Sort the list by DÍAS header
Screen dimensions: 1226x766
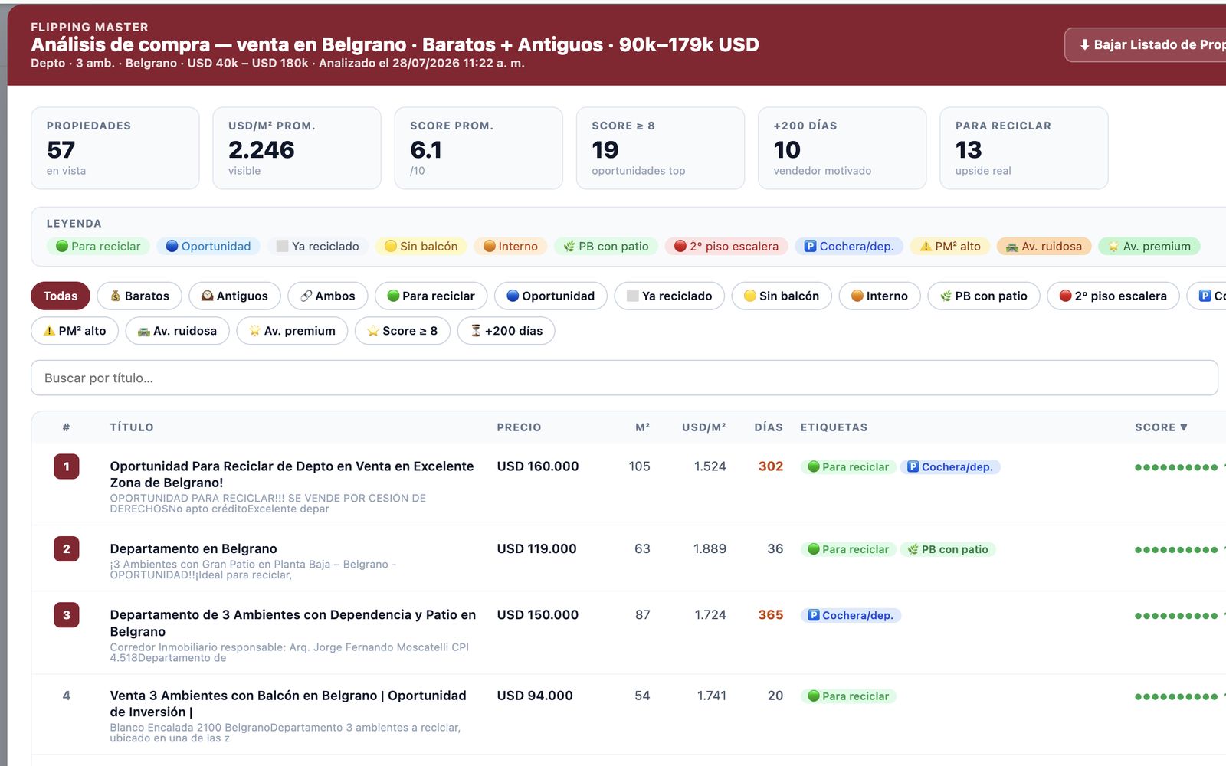[x=768, y=427]
